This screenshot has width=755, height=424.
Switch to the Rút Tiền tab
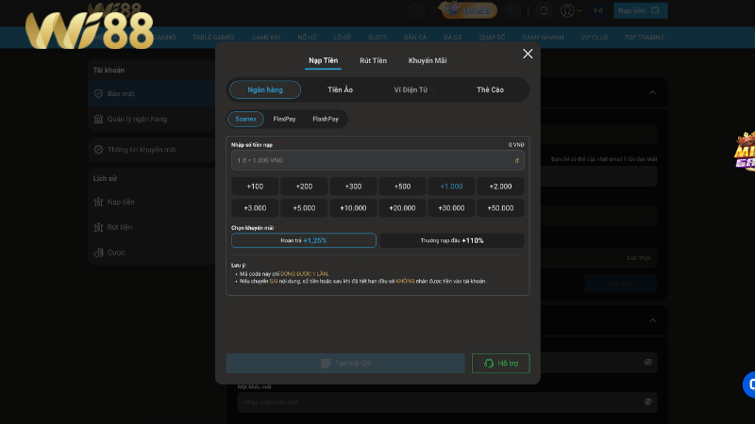tap(373, 60)
